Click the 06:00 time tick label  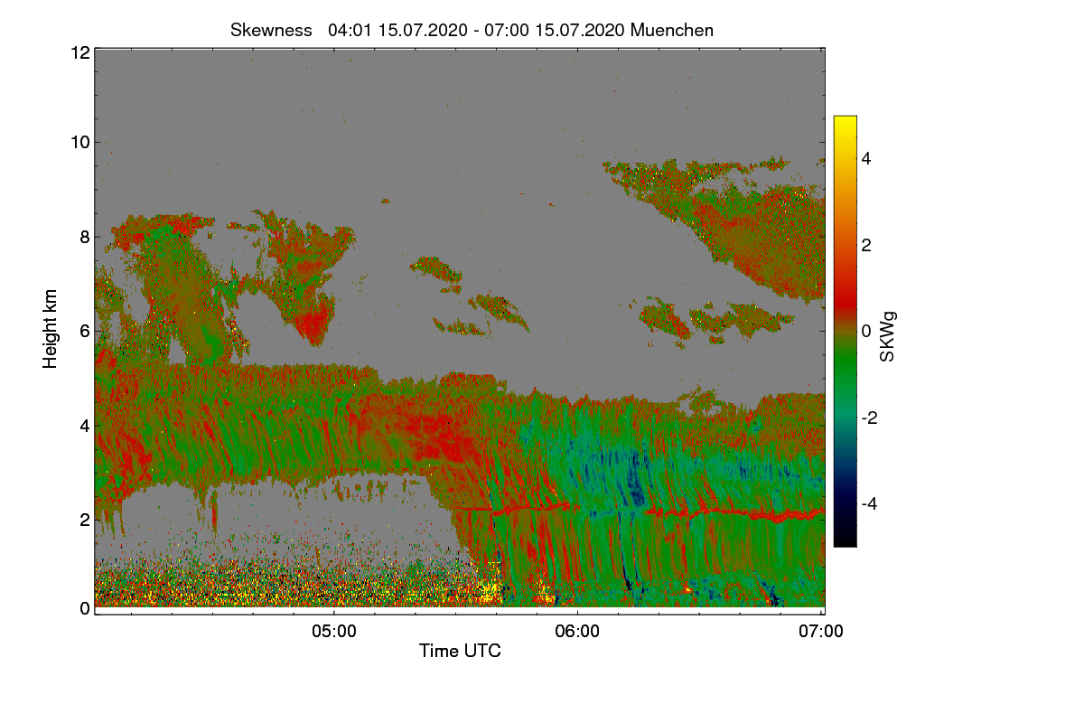pos(577,632)
